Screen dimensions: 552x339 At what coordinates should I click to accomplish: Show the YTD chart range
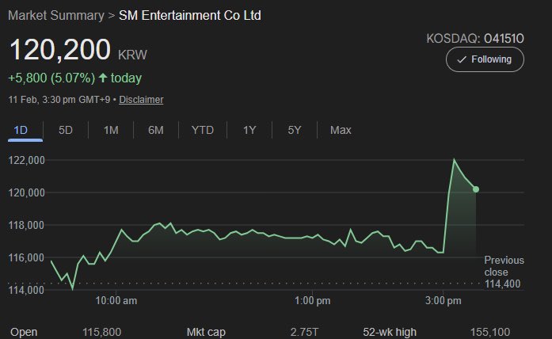203,130
